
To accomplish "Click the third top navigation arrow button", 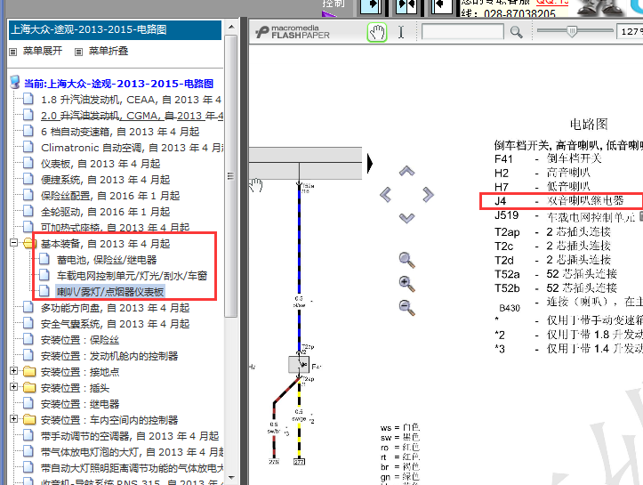I will click(442, 5).
